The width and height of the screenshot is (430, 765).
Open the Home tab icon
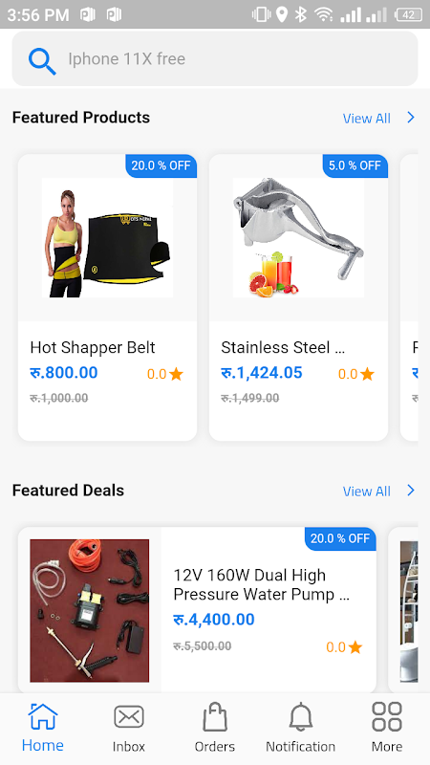[x=43, y=716]
